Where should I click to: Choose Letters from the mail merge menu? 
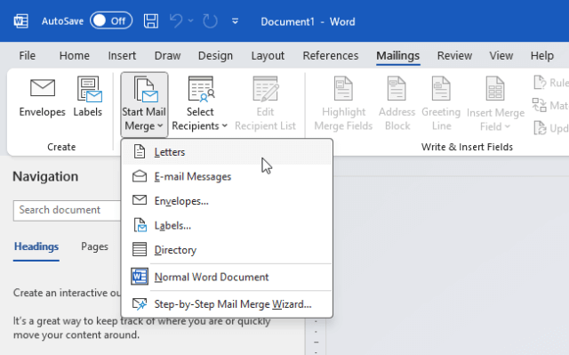pyautogui.click(x=228, y=152)
